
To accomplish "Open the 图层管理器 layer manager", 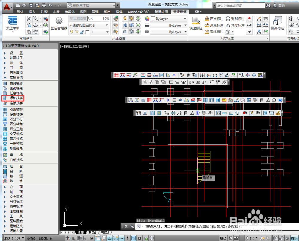I will [59, 23].
